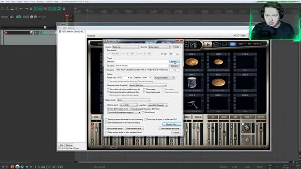Click transport Record button
The image size is (301, 169).
[x=12, y=167]
